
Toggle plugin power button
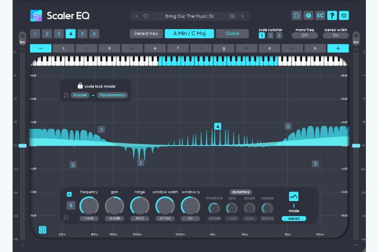click(344, 16)
